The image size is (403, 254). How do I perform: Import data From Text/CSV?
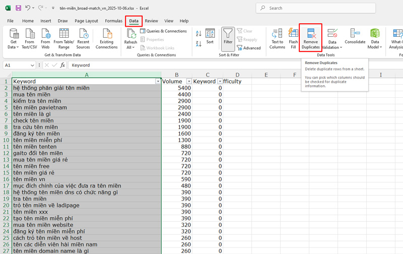click(x=29, y=38)
